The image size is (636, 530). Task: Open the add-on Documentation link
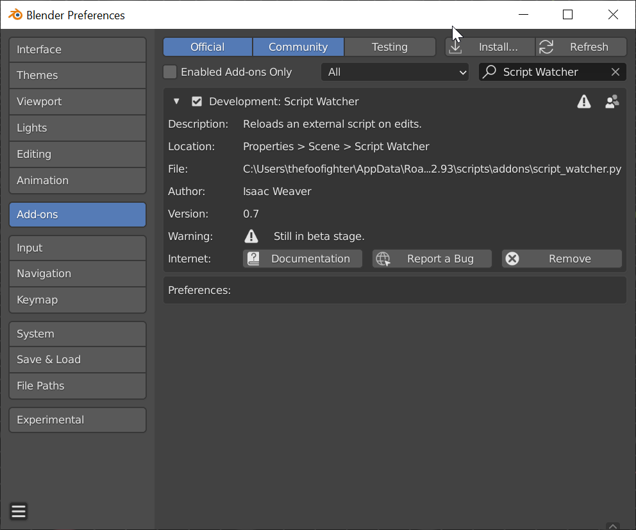pyautogui.click(x=302, y=259)
